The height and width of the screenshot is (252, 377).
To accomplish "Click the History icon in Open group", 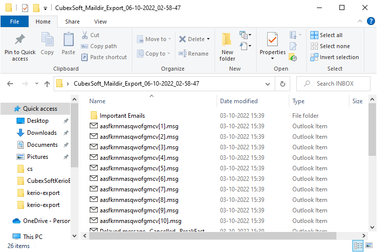I will (293, 58).
